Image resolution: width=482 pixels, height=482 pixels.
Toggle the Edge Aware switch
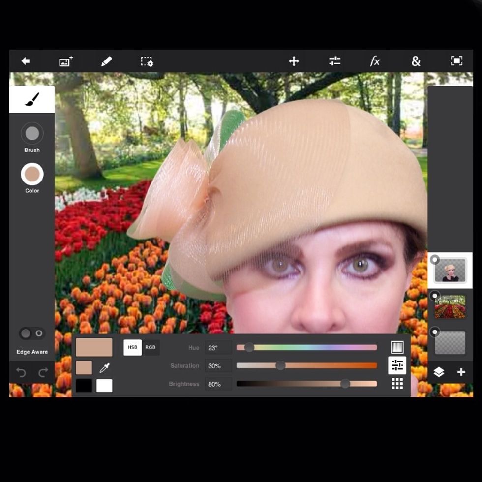32,333
